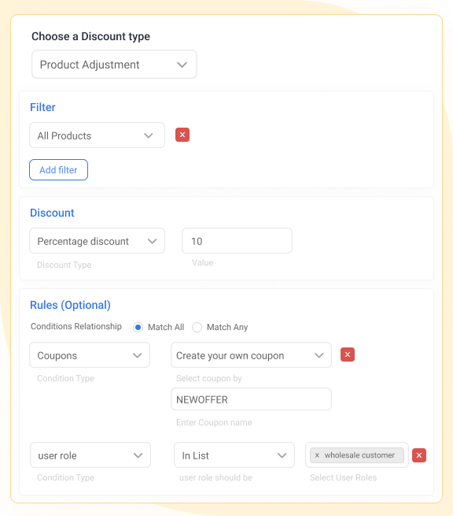Select the Match All radio button
The height and width of the screenshot is (516, 453).
point(138,328)
